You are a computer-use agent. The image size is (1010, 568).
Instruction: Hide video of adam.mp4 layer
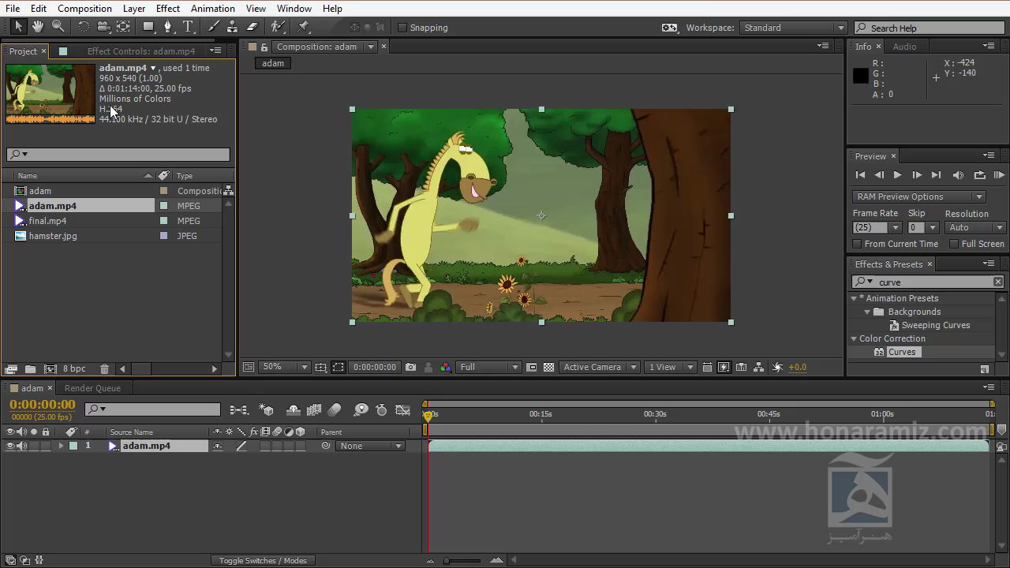point(10,446)
